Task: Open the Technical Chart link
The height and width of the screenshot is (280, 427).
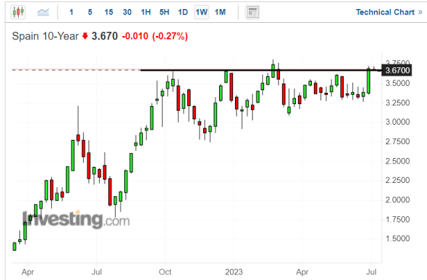Action: coord(389,12)
